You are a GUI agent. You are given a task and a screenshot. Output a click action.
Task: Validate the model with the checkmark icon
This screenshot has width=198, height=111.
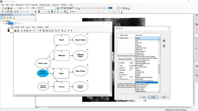tap(69, 31)
